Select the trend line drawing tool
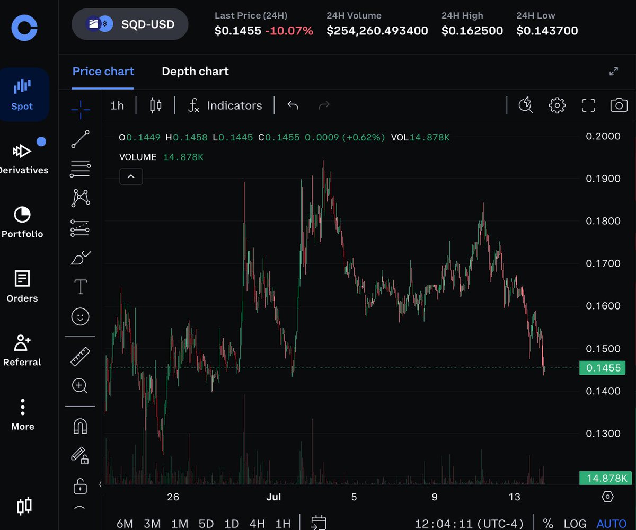This screenshot has width=636, height=530. coord(80,139)
